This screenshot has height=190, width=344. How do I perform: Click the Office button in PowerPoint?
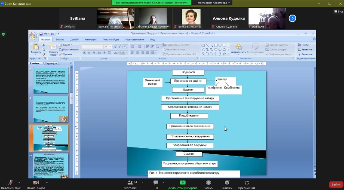tap(33, 36)
